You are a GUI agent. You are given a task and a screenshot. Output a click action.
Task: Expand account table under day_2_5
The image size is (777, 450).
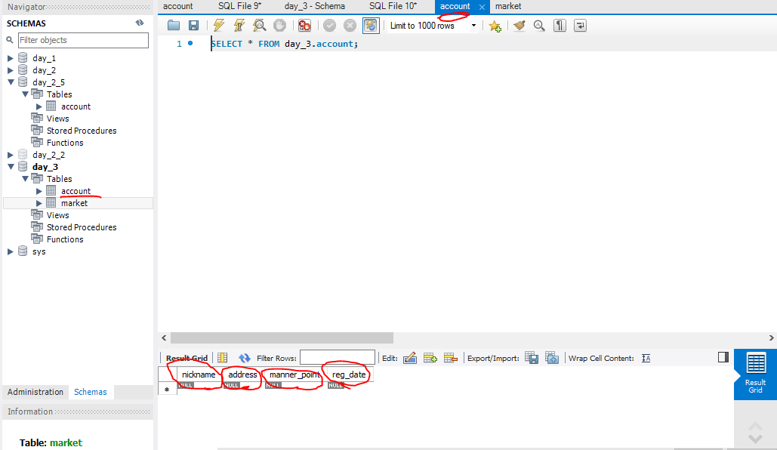click(x=39, y=106)
